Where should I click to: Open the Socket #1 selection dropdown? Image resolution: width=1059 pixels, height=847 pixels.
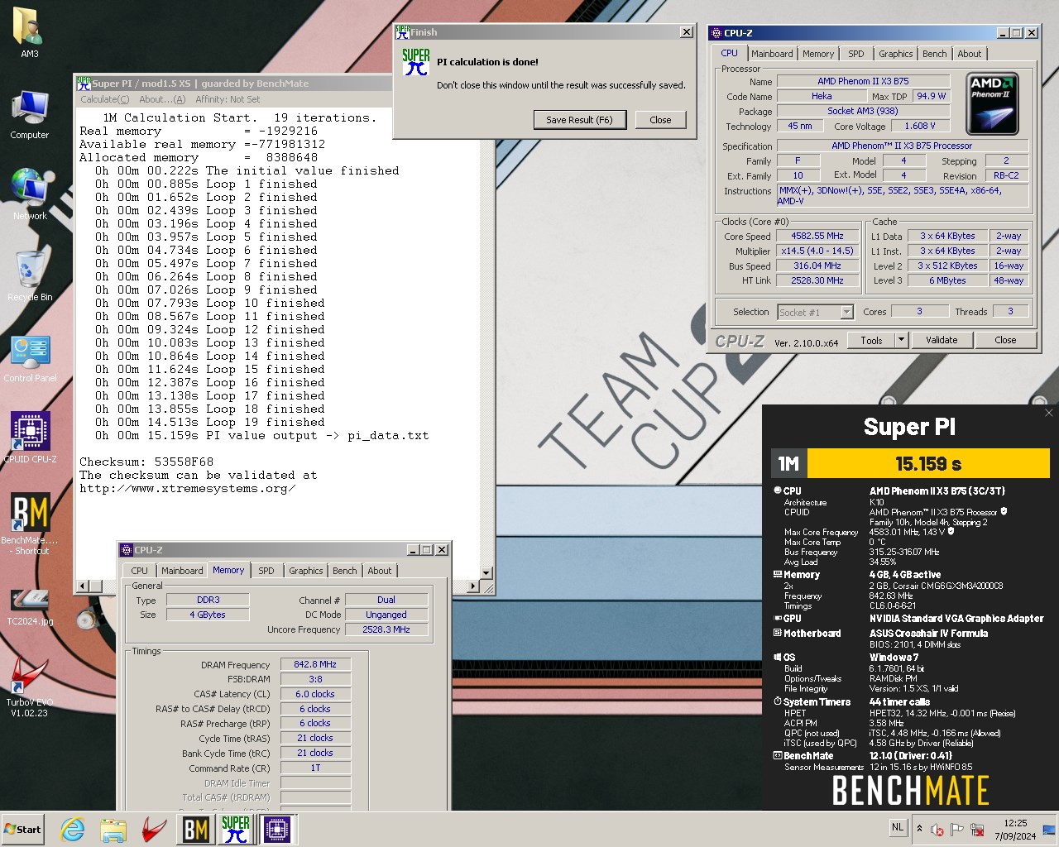[x=816, y=312]
